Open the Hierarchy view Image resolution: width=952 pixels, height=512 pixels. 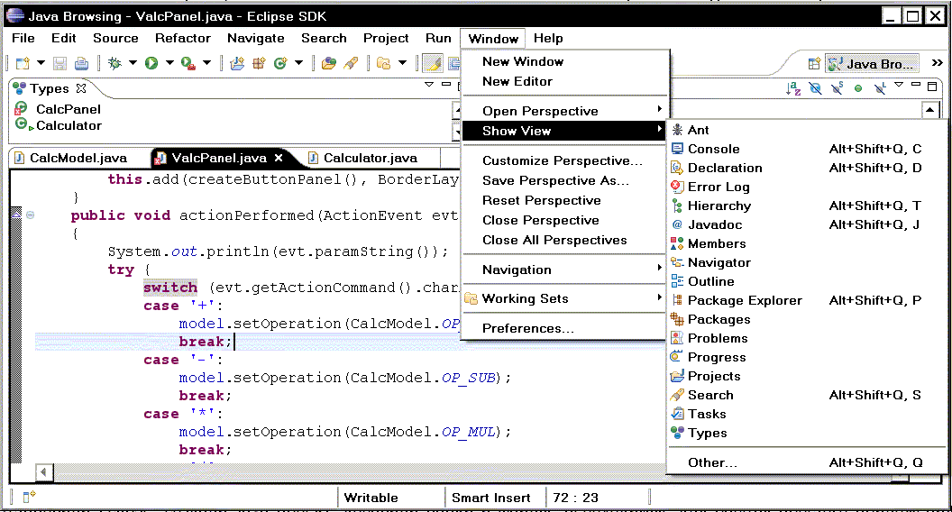pyautogui.click(x=807, y=206)
